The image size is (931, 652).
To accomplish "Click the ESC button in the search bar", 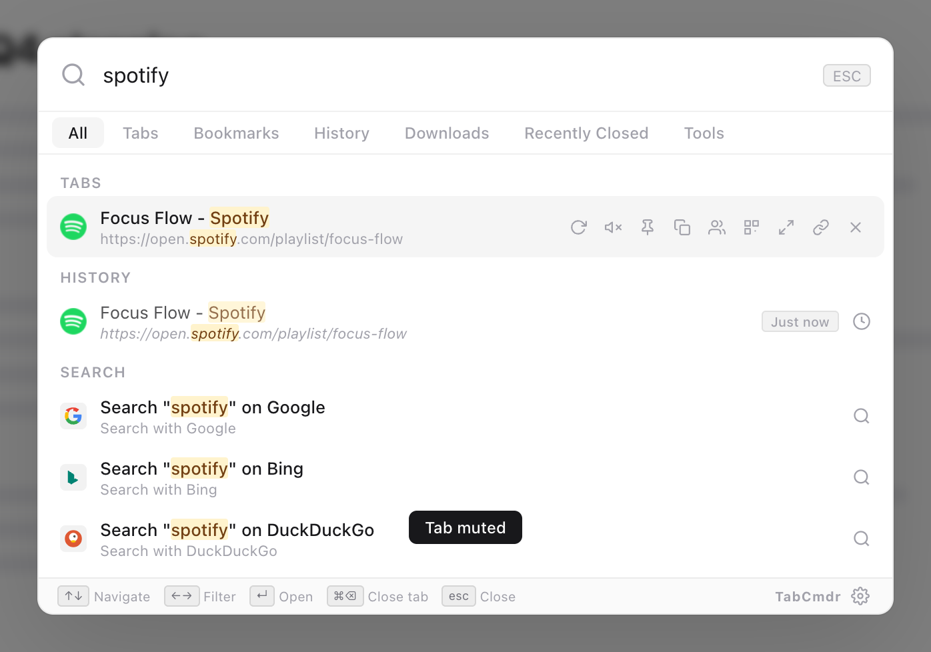I will 847,75.
